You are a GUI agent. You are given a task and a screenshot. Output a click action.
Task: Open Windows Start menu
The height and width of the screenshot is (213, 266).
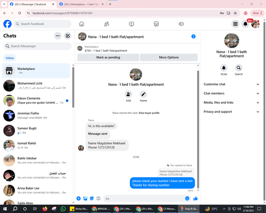click(x=5, y=209)
